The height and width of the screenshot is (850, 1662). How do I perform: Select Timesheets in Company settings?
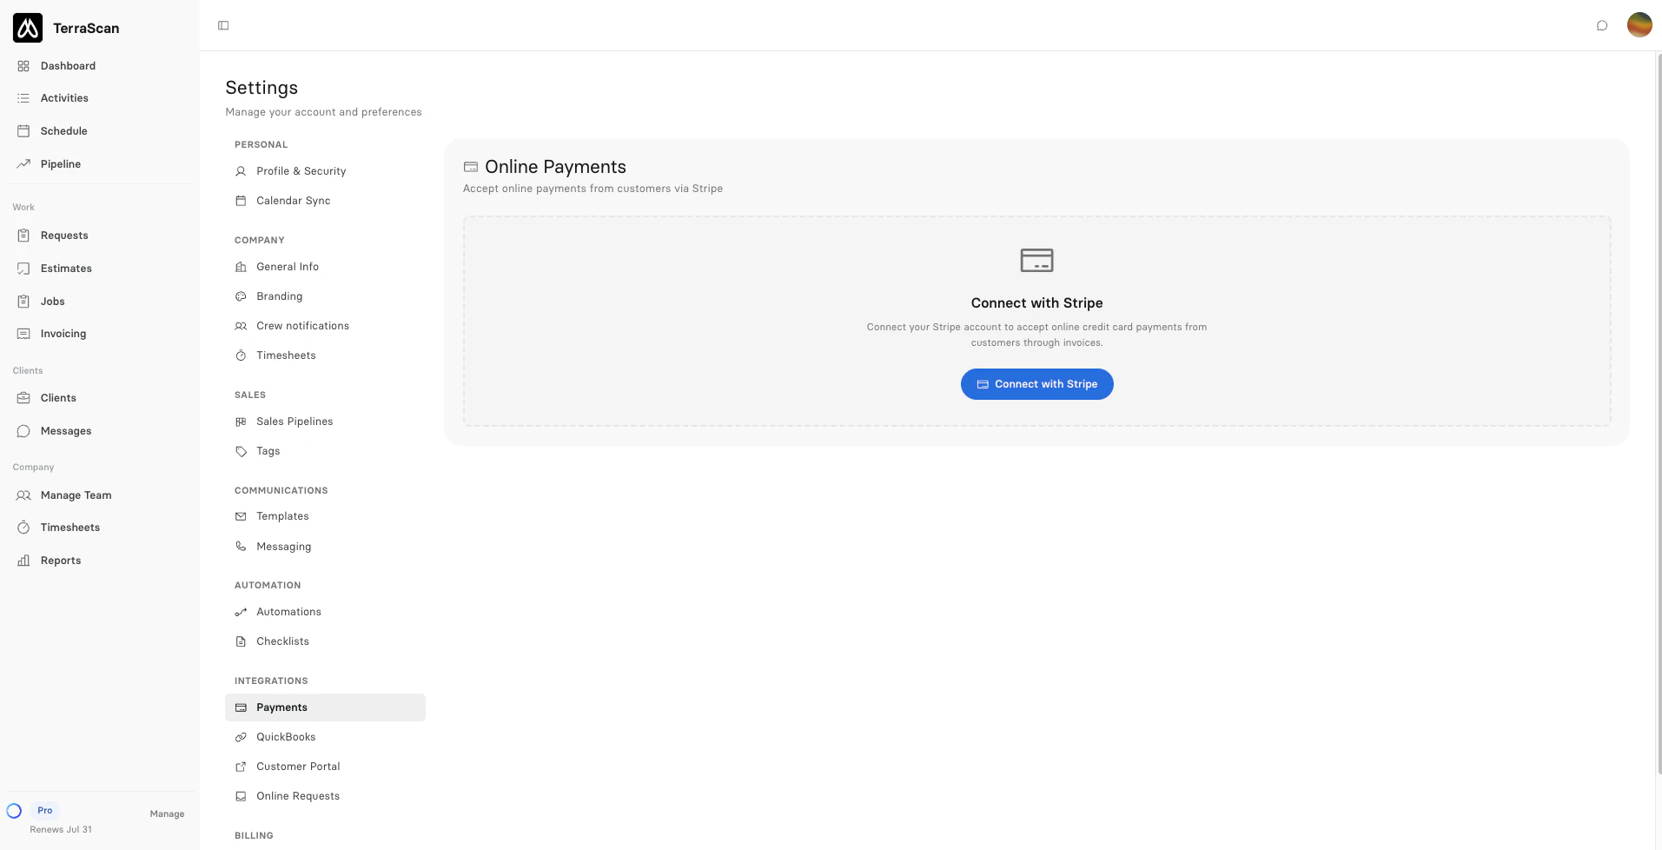coord(325,355)
